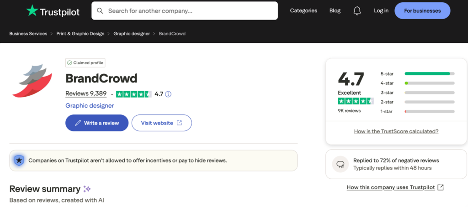Screen dimensions: 468x207
Task: Click the TrustScore info icon
Action: pyautogui.click(x=168, y=94)
